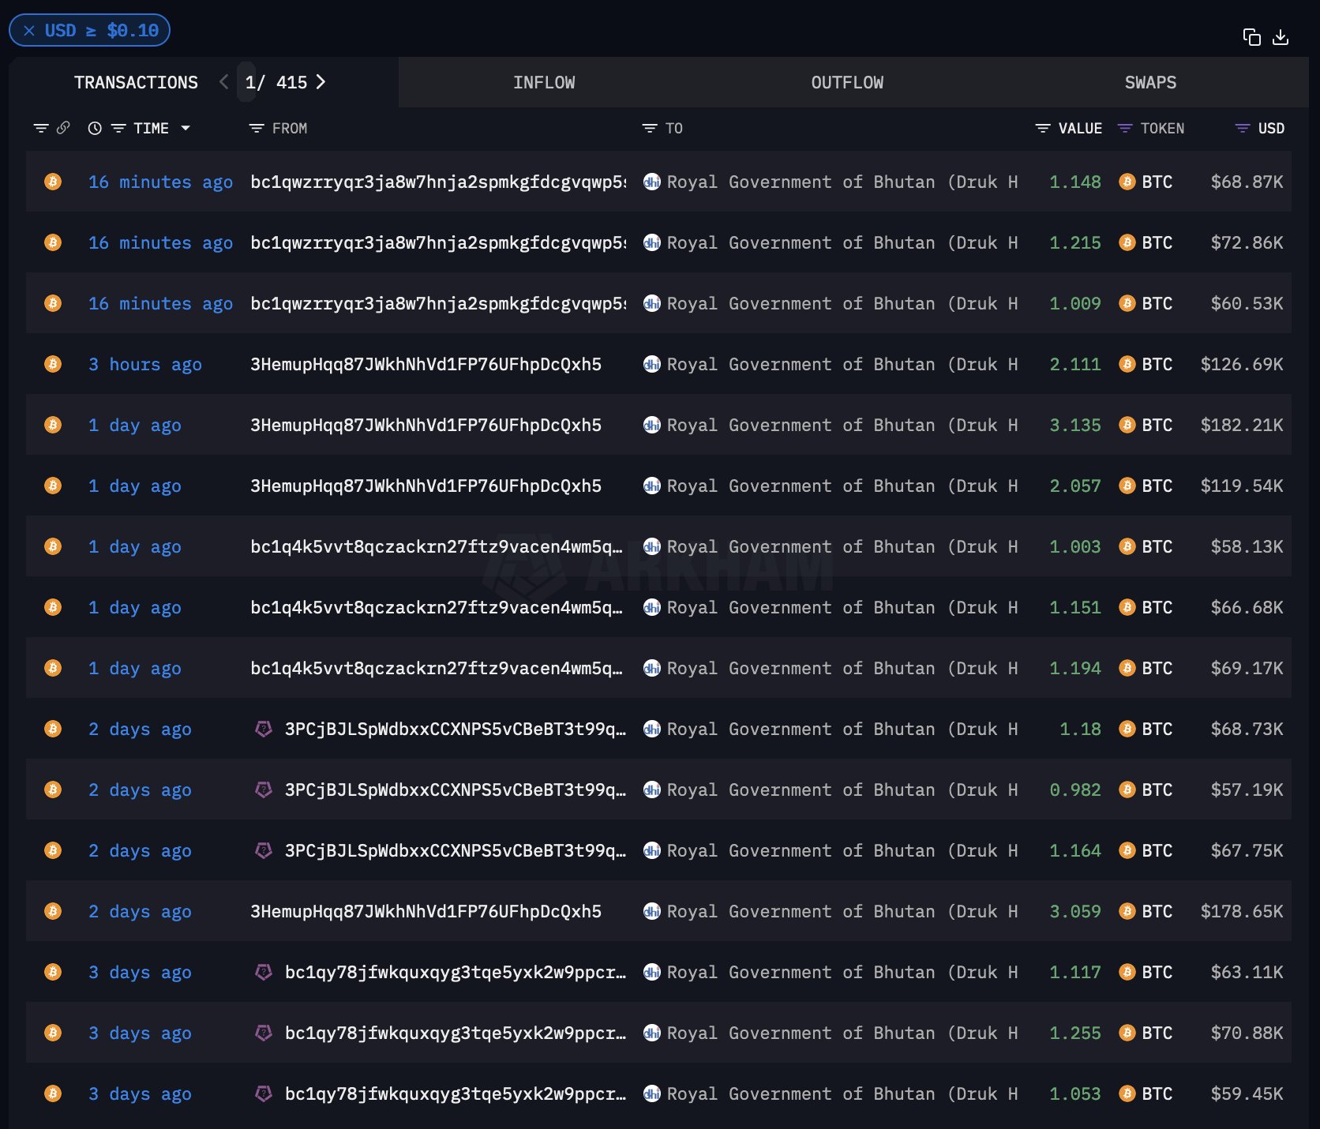Open Royal Government of Bhutan in $182.21K row
1320x1129 pixels.
click(842, 425)
